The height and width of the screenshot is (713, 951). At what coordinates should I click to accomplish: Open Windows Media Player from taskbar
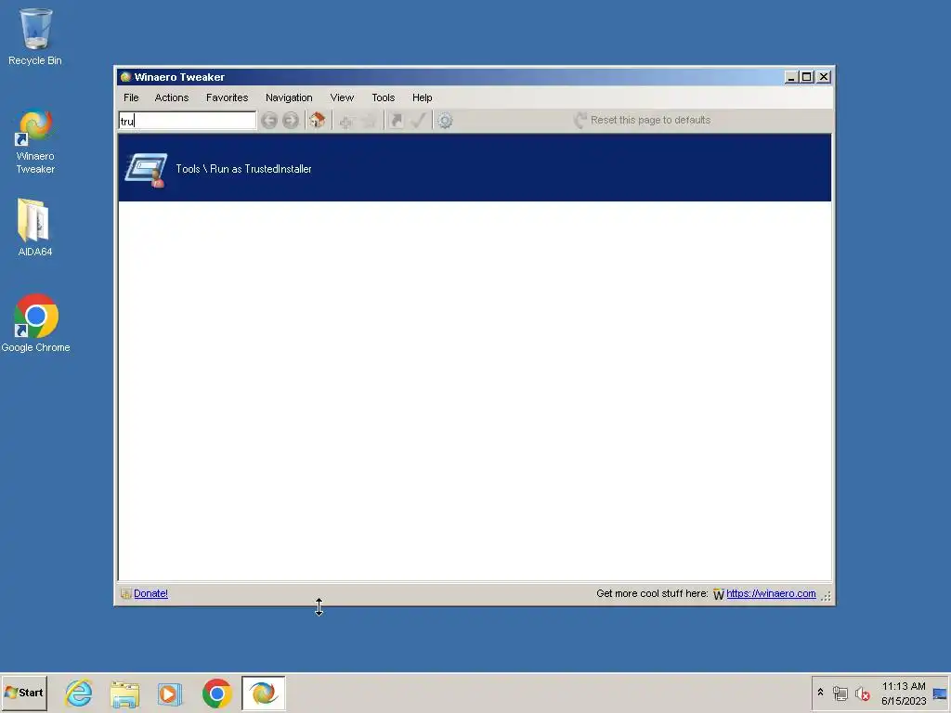[170, 694]
